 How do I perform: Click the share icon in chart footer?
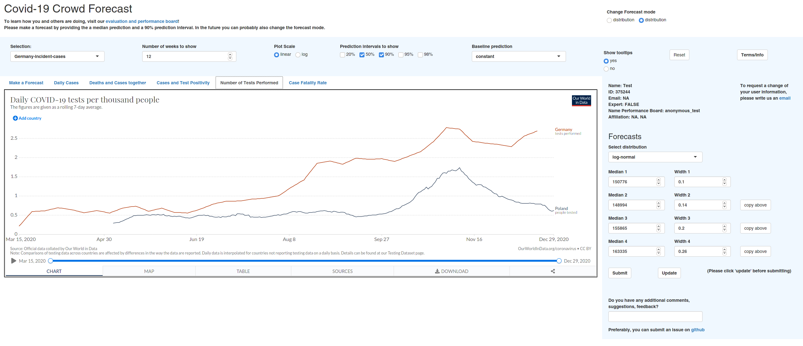(553, 271)
